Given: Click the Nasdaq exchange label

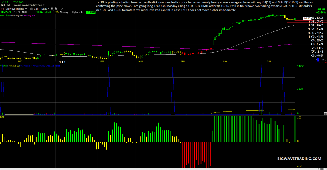Looking at the screenshot, I should tap(64, 12).
